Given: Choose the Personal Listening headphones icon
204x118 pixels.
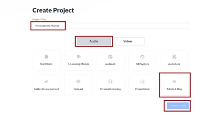Looking at the screenshot, I should [110, 82].
